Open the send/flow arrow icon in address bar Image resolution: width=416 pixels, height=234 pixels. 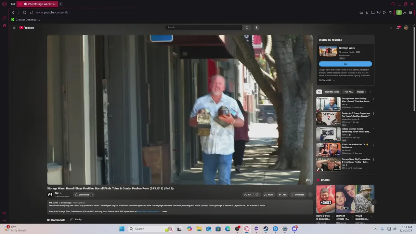(384, 12)
